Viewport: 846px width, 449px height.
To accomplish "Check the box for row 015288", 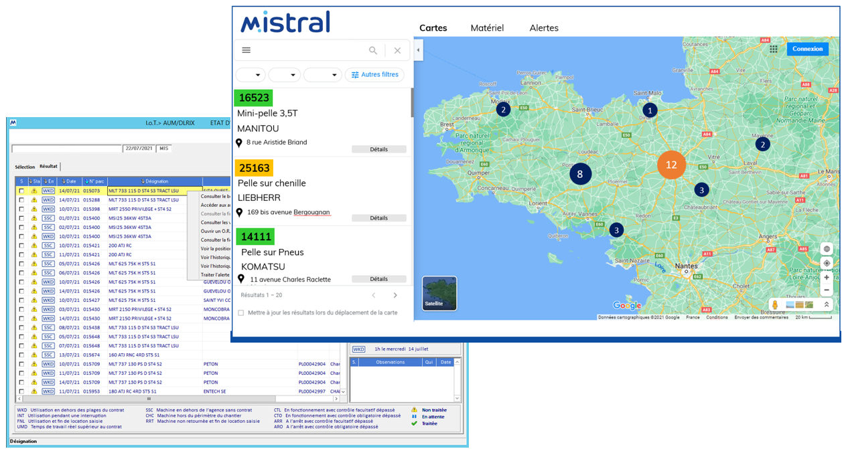I will [x=21, y=200].
